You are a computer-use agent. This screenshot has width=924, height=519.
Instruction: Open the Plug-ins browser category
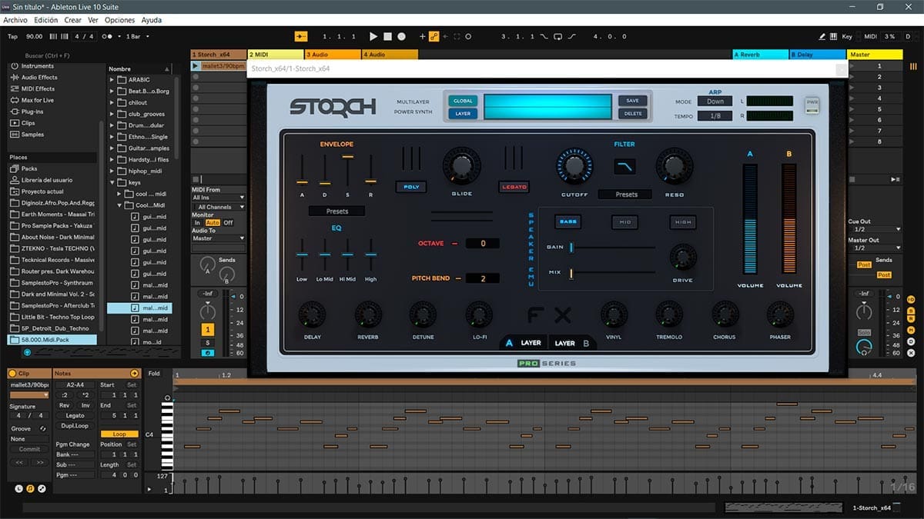pyautogui.click(x=32, y=112)
